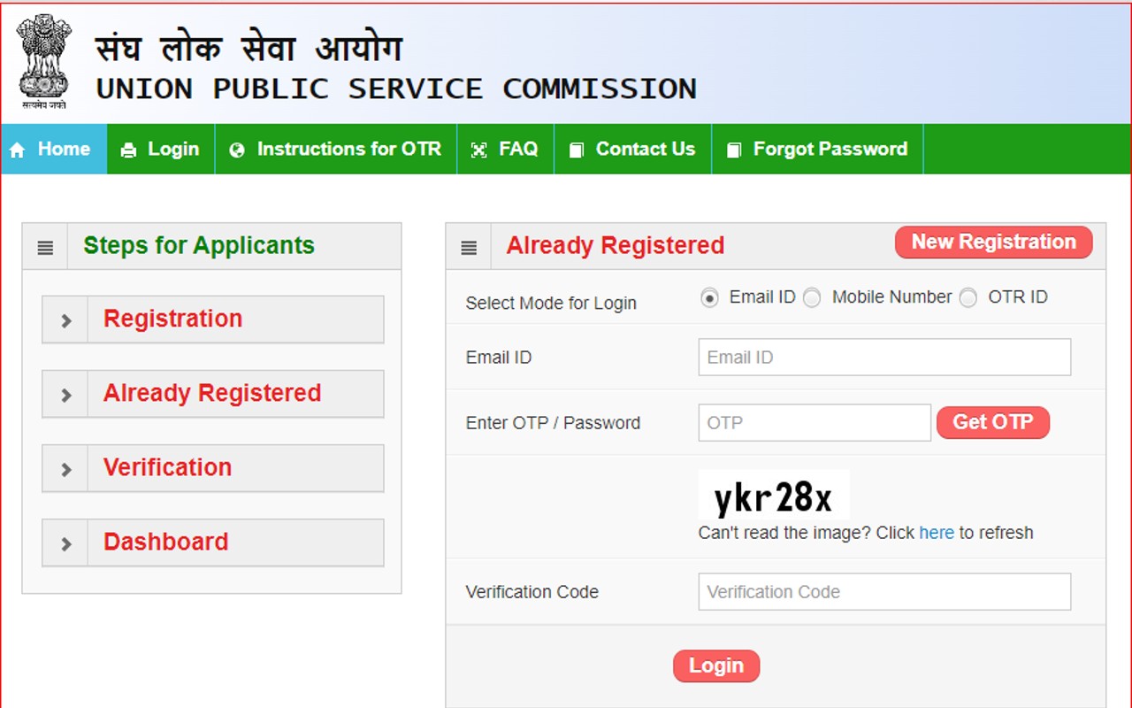Viewport: 1132px width, 708px height.
Task: Select Email ID login mode radio
Action: 709,298
